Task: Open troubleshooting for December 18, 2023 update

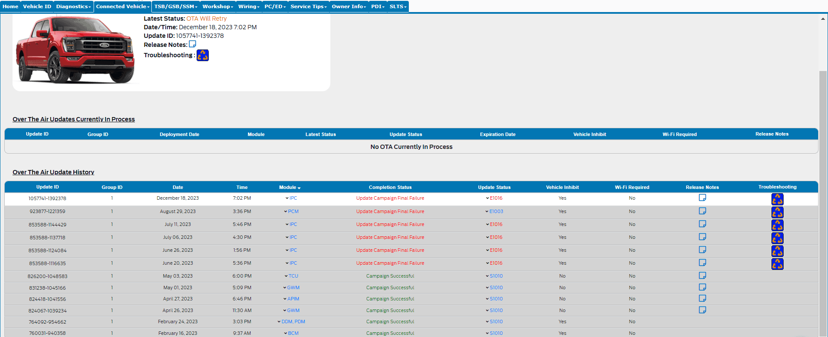Action: tap(777, 199)
